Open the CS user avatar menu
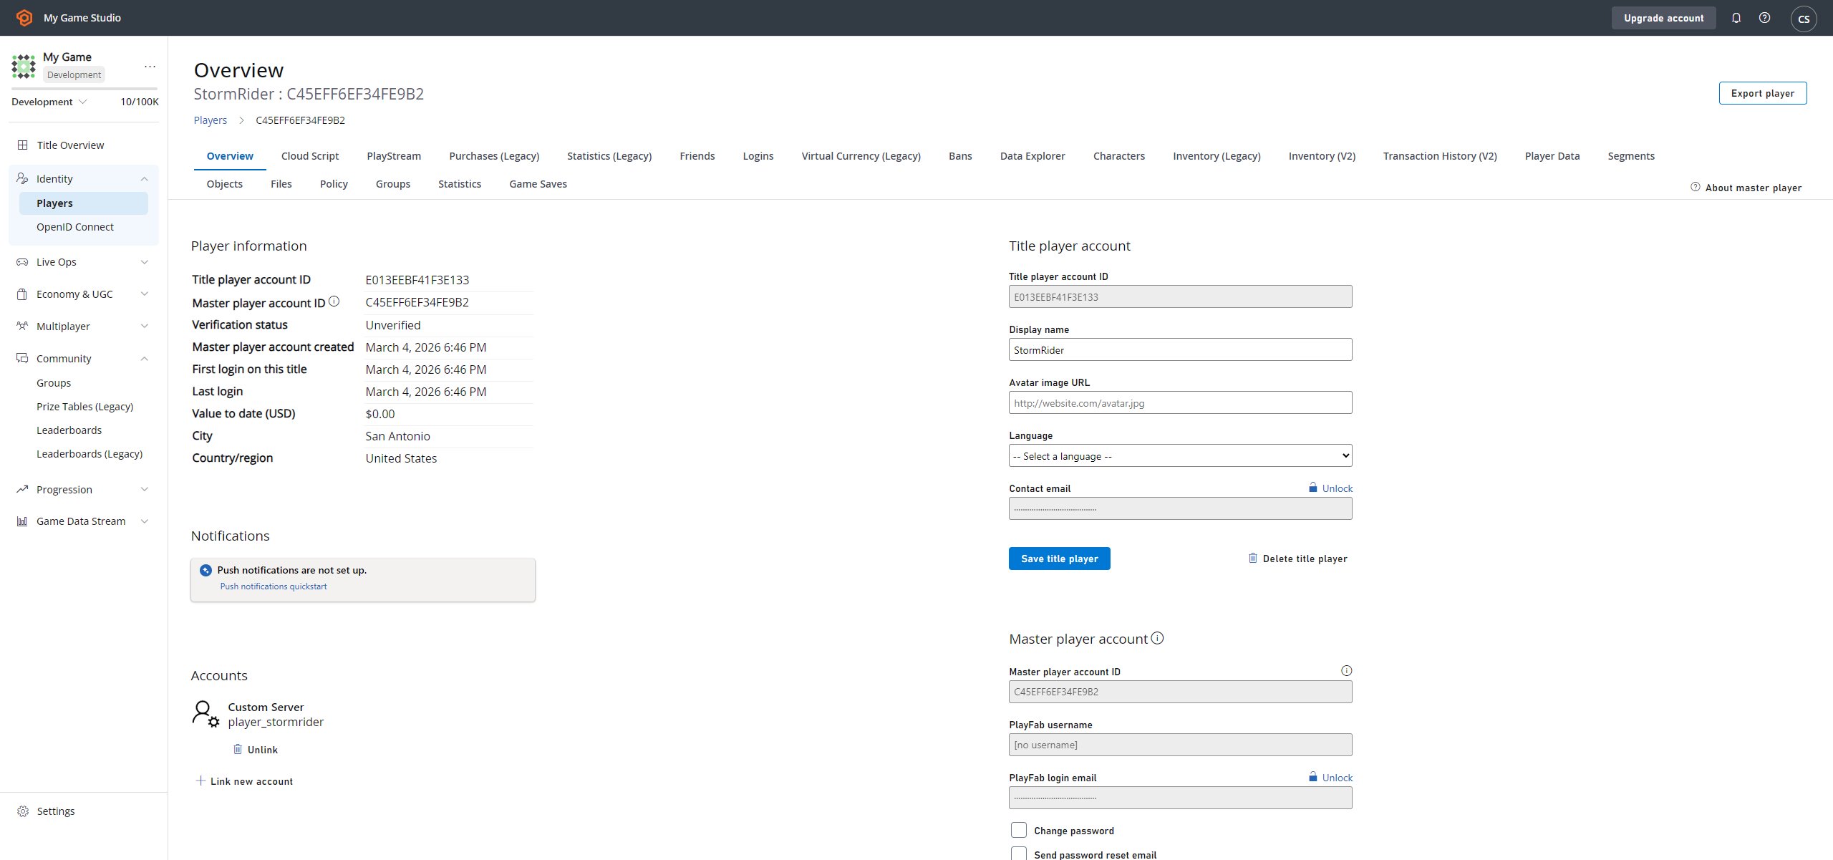1833x860 pixels. pos(1804,19)
